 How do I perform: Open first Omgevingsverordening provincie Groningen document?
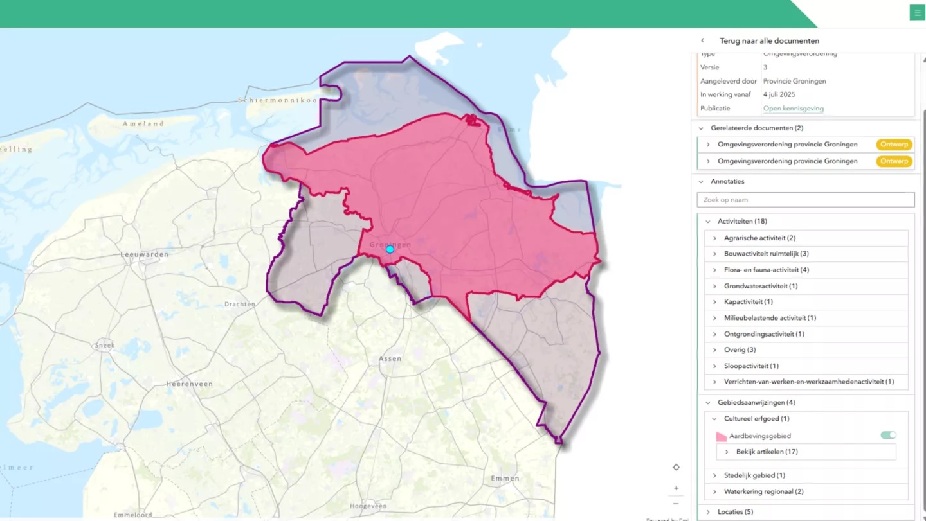(787, 145)
